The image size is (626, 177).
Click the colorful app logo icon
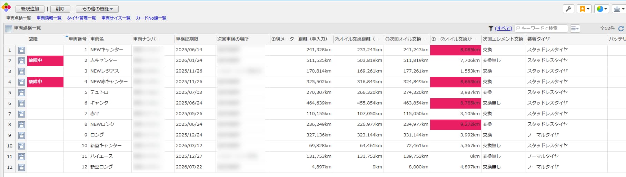[6, 8]
